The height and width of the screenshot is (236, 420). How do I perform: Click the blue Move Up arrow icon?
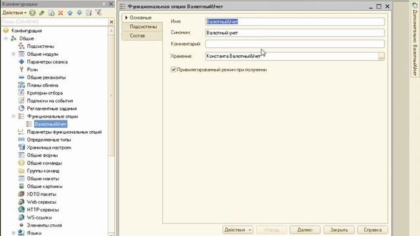pyautogui.click(x=70, y=12)
